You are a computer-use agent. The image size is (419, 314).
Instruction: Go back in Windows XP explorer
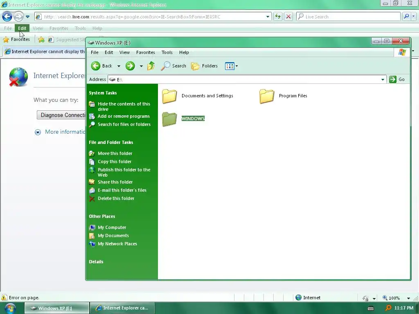(101, 66)
